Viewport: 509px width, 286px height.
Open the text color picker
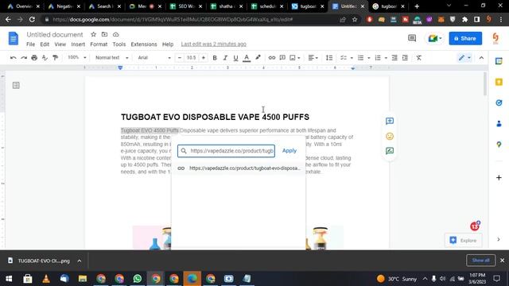pos(247,58)
